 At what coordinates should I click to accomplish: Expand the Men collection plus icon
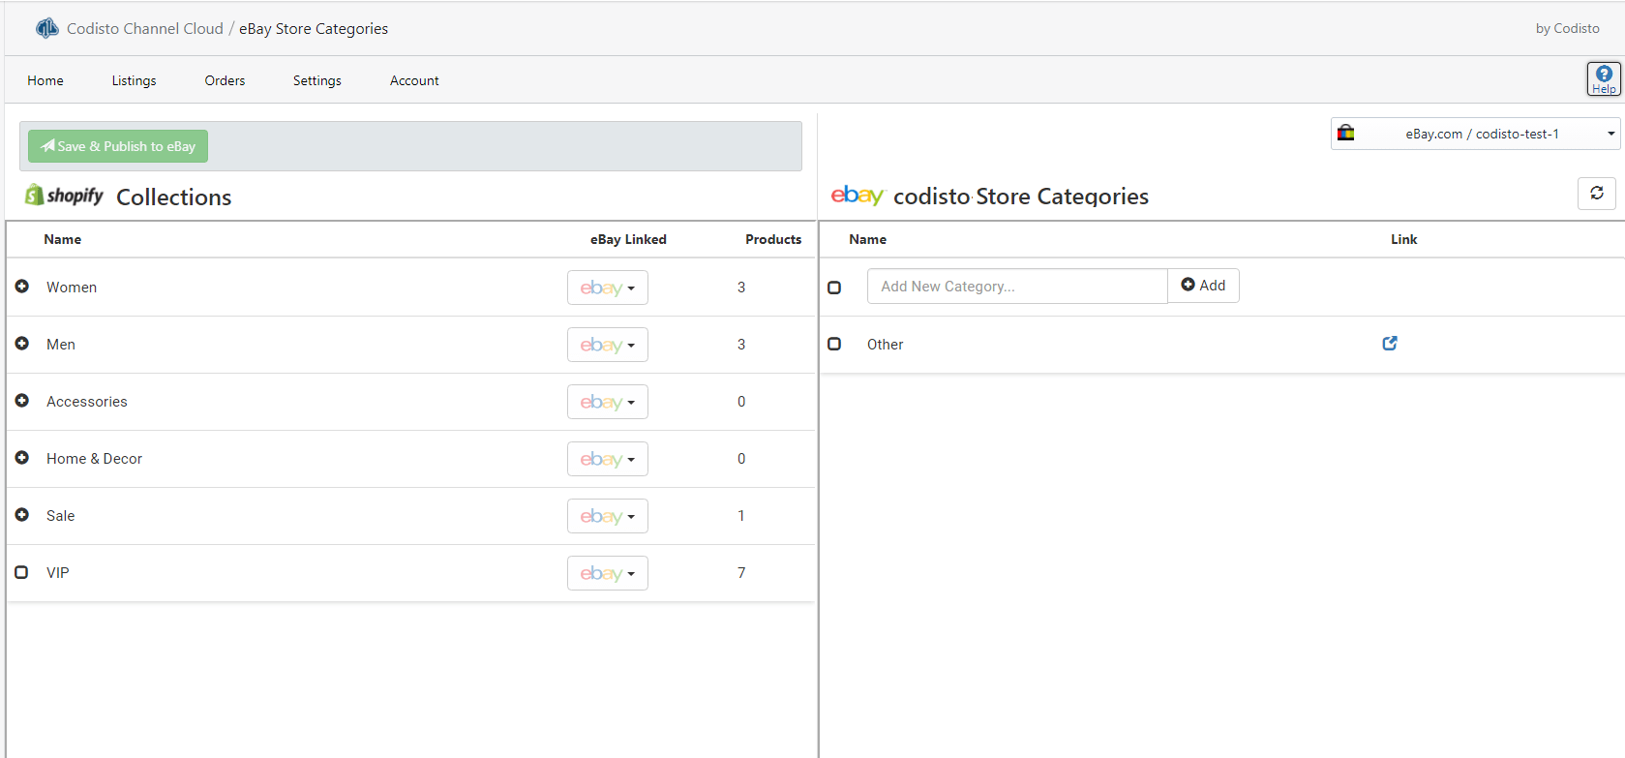point(22,344)
